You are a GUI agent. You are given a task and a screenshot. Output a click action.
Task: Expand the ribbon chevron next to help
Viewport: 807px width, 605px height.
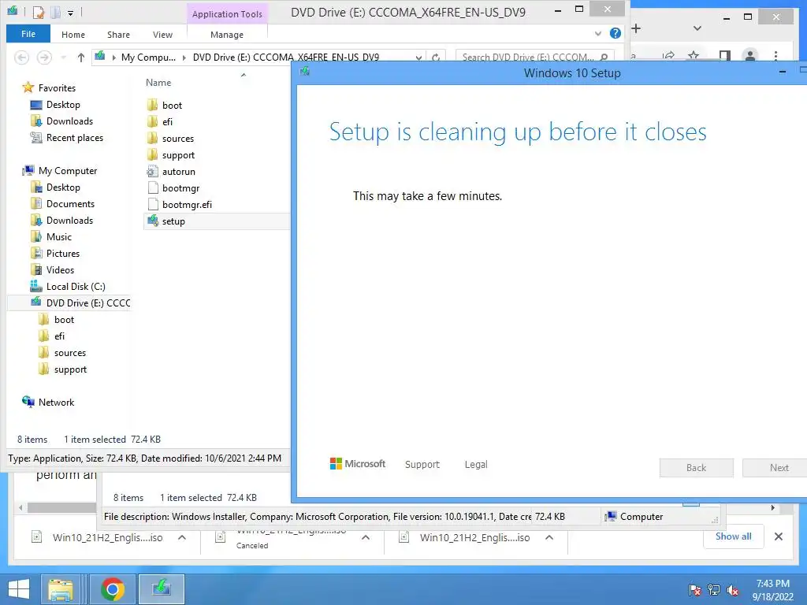tap(598, 33)
